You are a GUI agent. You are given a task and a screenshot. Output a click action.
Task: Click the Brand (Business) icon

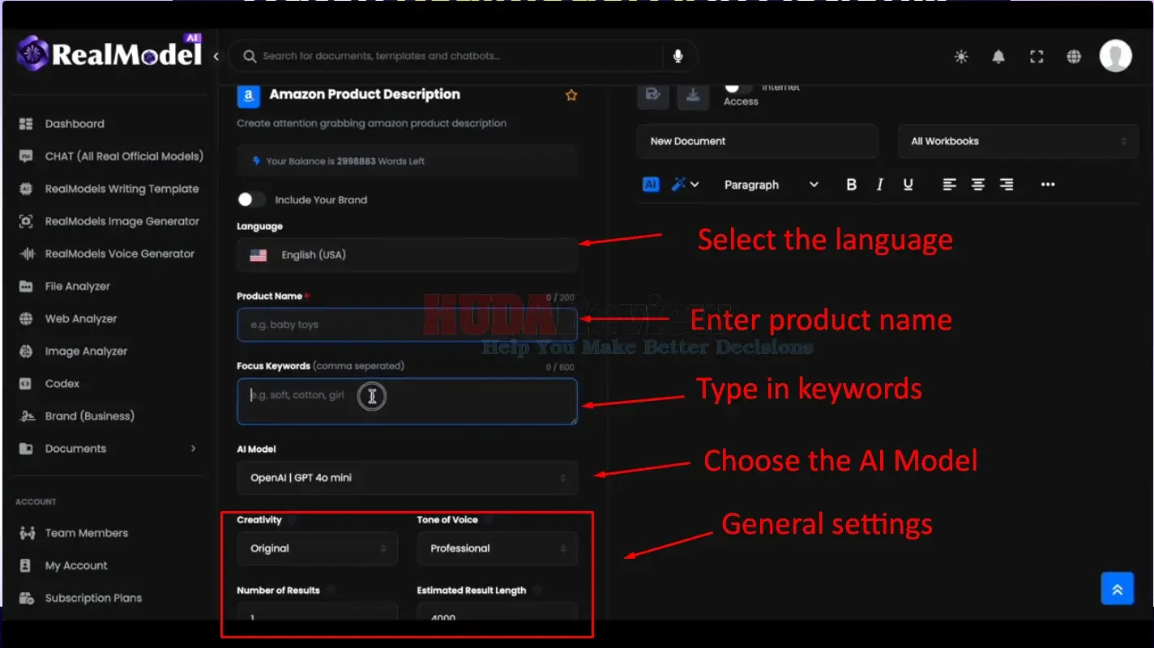(x=26, y=416)
